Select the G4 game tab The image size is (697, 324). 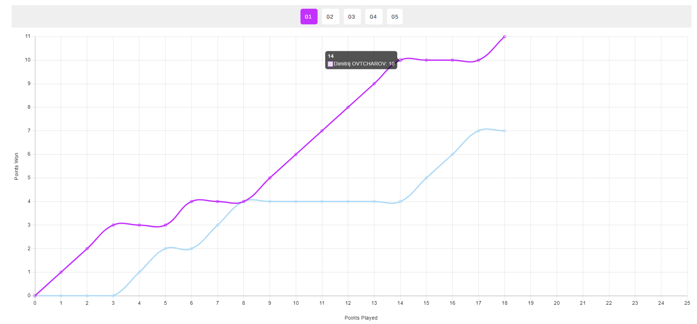click(x=373, y=17)
